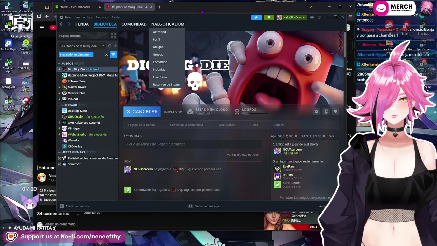The width and height of the screenshot is (437, 246).
Task: Open the YouTube comments Ordenar por menu
Action: [89, 213]
